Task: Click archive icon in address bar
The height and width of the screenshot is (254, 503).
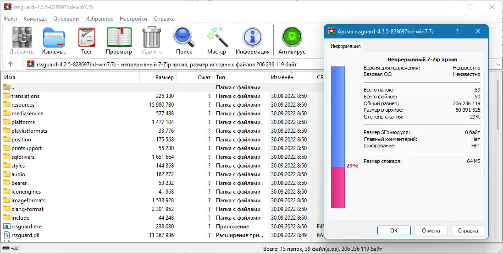Action: 31,65
